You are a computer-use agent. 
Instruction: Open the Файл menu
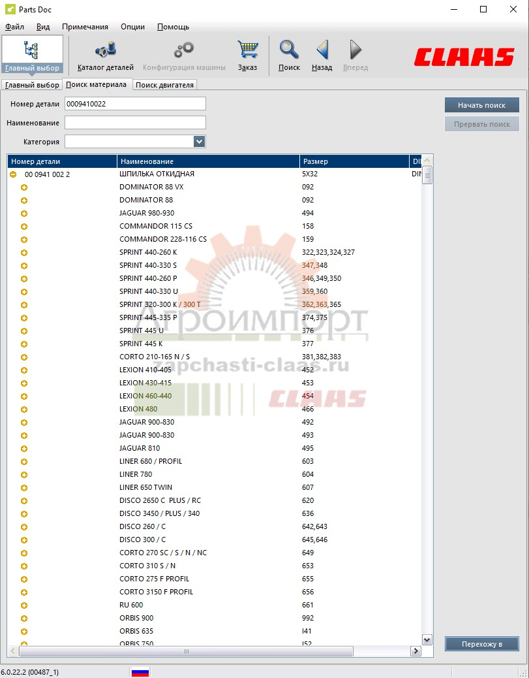[x=15, y=27]
